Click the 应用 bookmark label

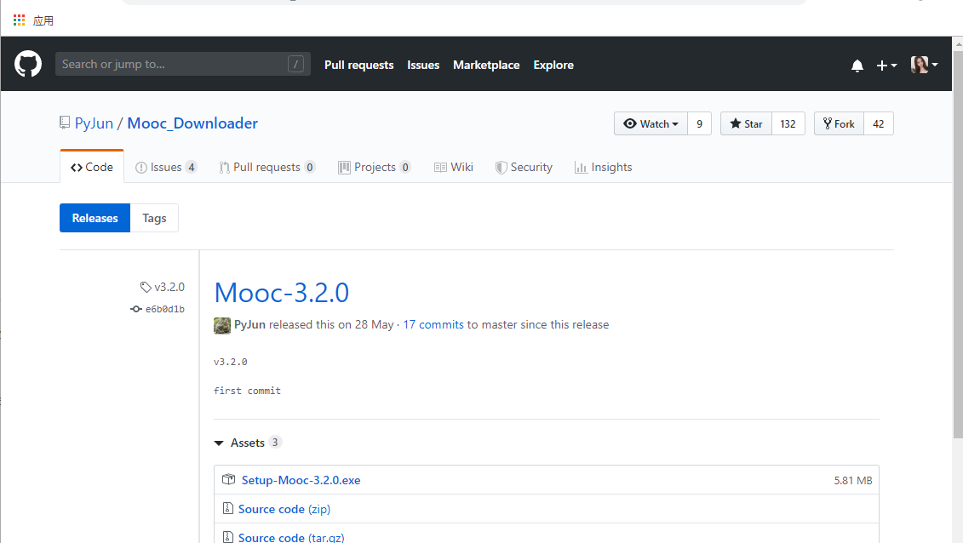[43, 21]
